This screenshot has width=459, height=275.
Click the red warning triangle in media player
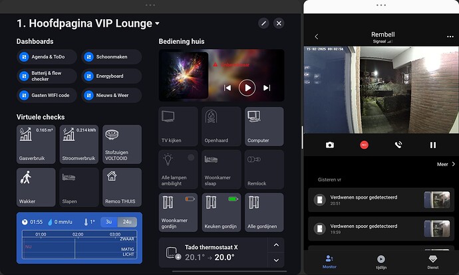tap(215, 64)
